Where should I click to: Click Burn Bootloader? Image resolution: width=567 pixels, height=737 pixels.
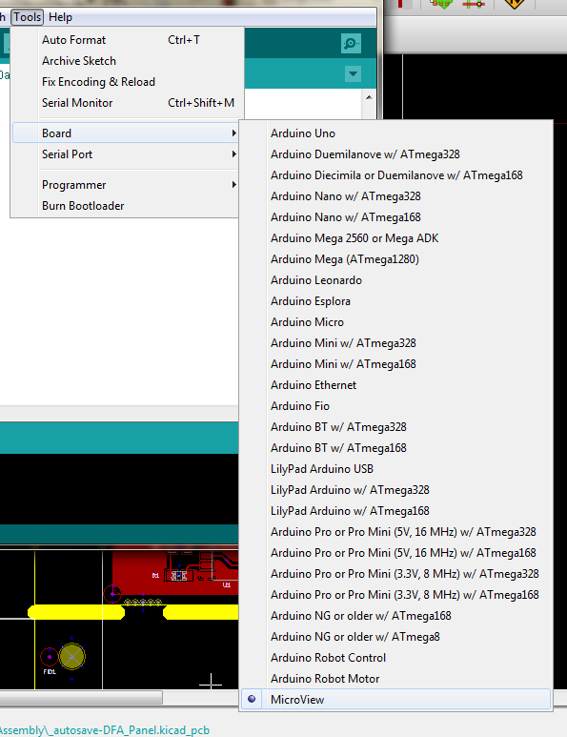pyautogui.click(x=127, y=206)
